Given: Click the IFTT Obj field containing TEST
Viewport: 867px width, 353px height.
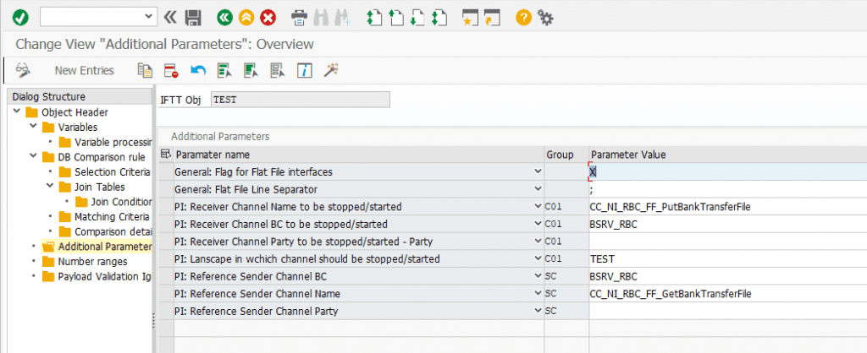Looking at the screenshot, I should [301, 100].
